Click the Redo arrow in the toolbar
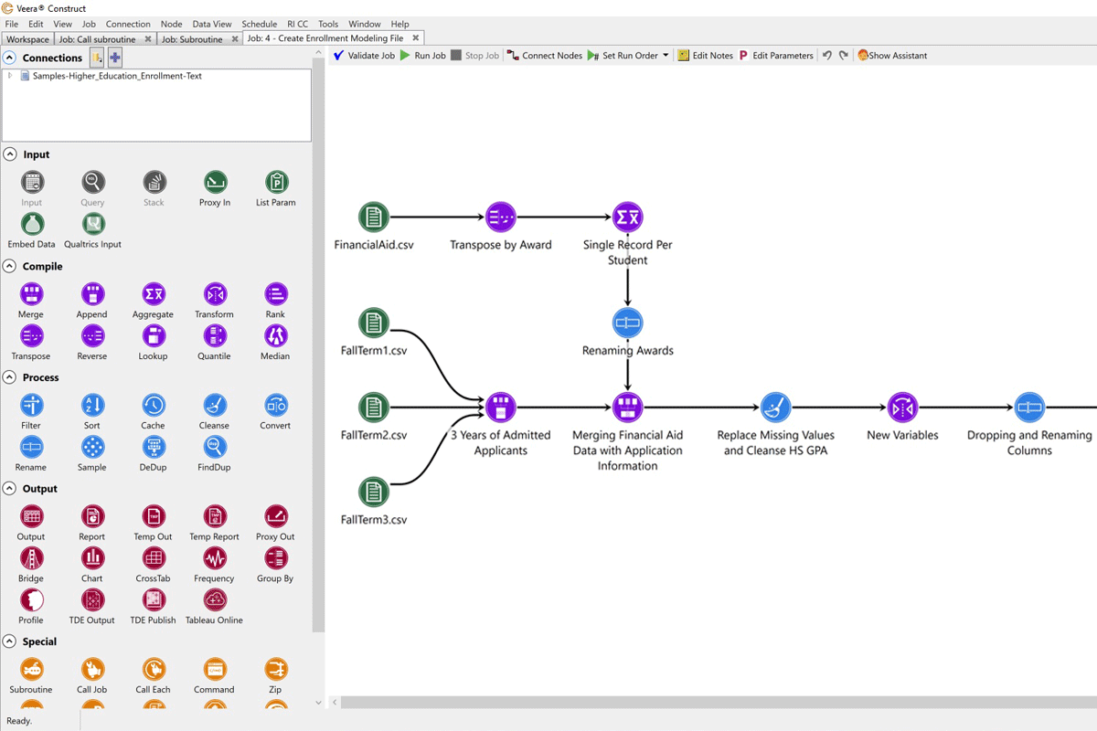1097x731 pixels. [x=843, y=56]
